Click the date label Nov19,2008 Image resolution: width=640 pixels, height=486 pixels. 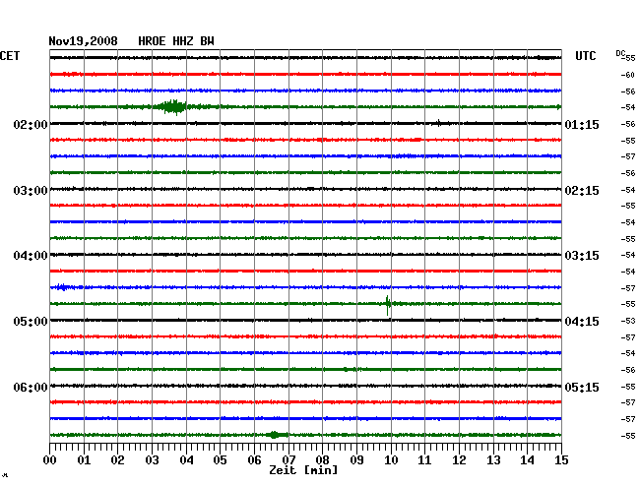pos(84,41)
